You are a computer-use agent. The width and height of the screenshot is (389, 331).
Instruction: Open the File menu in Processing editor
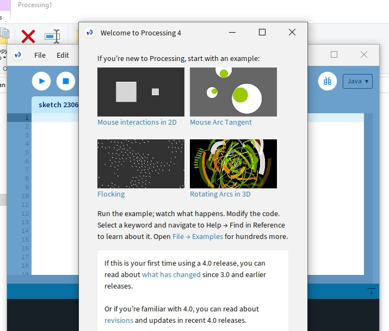tap(40, 55)
